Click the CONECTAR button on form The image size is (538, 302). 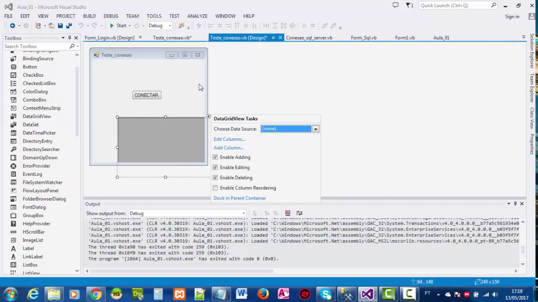(x=146, y=95)
